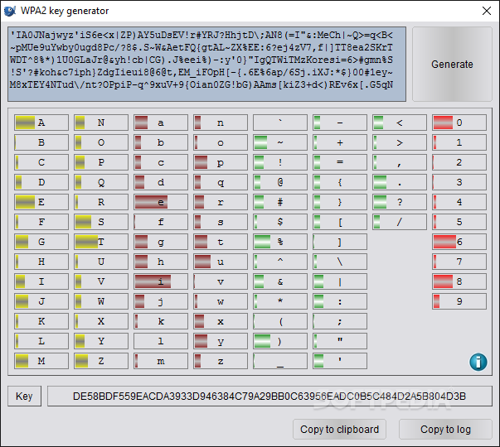Click the uppercase T frequency bar

(101, 242)
